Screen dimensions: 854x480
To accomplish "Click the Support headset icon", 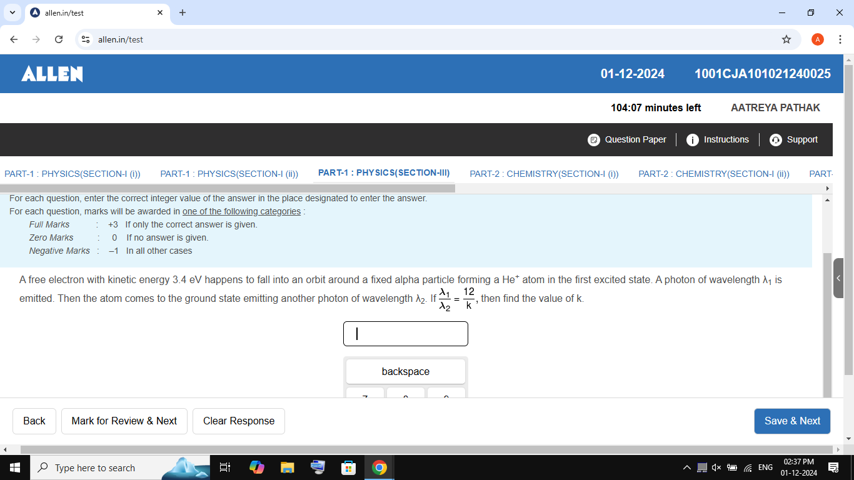I will (776, 140).
